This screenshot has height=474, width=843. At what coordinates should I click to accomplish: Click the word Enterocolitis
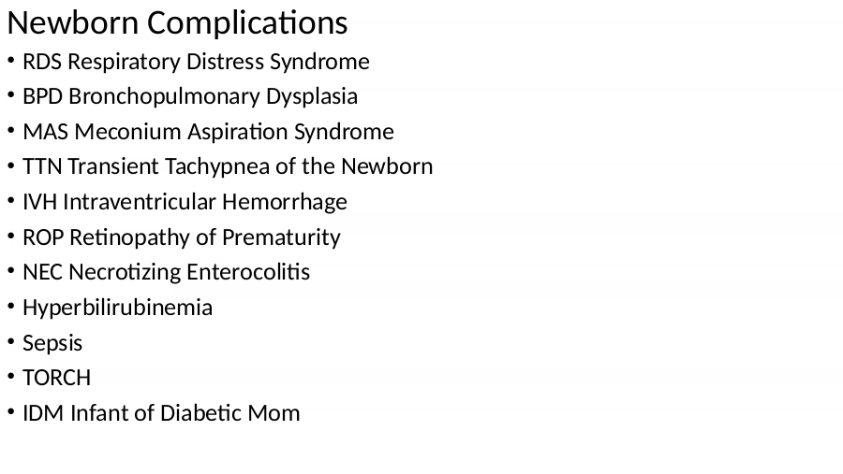pos(248,272)
